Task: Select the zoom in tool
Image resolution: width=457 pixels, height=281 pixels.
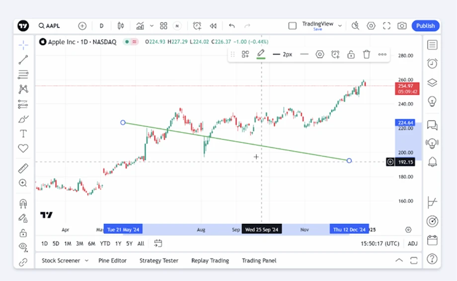Action: [x=23, y=183]
